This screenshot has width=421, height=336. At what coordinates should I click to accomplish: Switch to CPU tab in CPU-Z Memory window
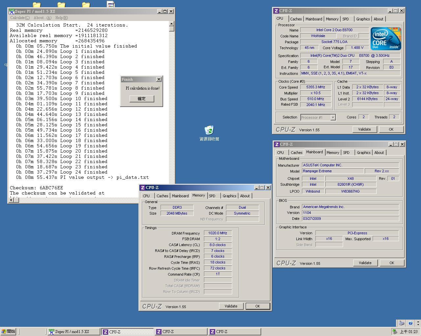click(146, 196)
